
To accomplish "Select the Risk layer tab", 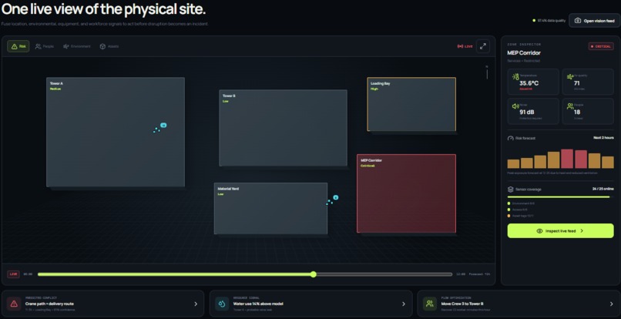I will point(18,46).
